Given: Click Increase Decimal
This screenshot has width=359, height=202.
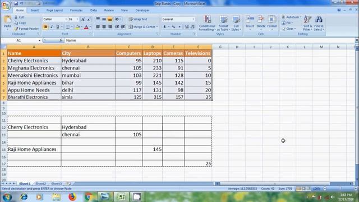Looking at the screenshot, I should click(x=186, y=27).
